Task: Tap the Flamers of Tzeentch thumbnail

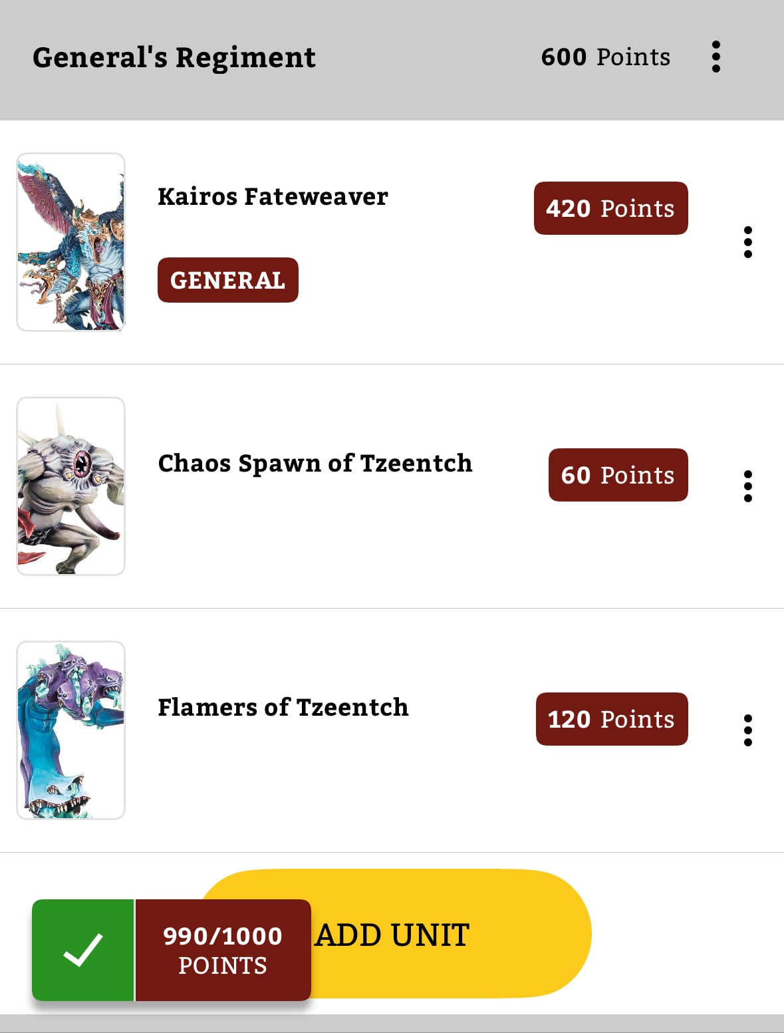Action: 71,730
